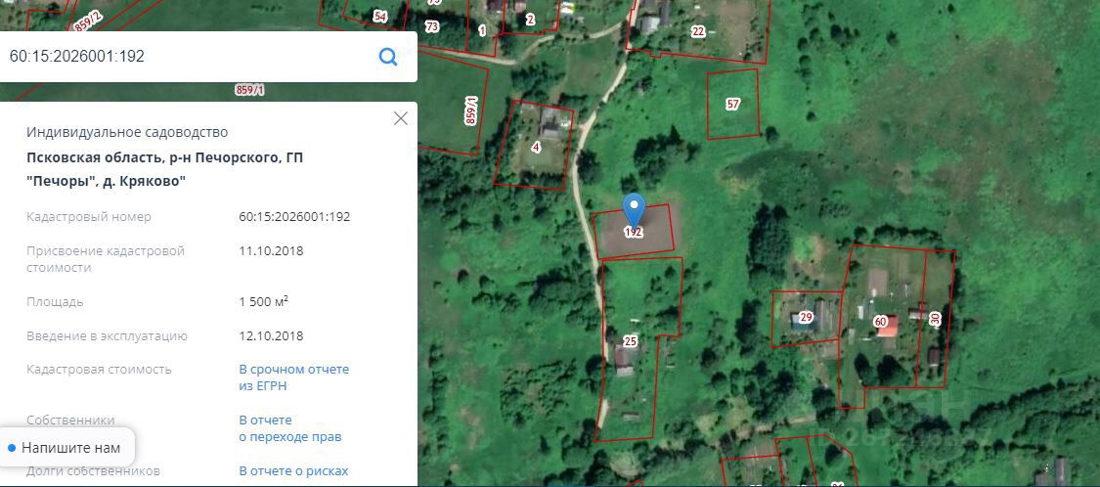
Task: Select parcel 29 on the map
Action: 806,318
